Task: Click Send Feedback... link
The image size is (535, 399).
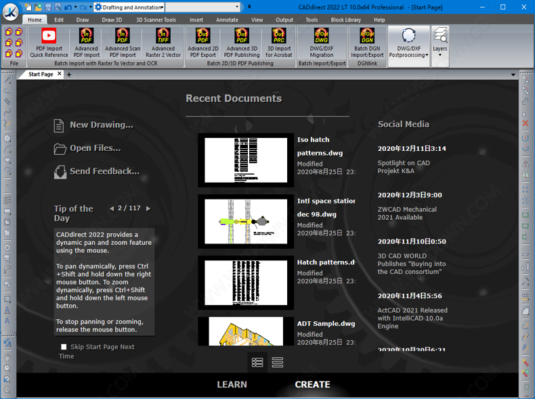Action: click(104, 171)
